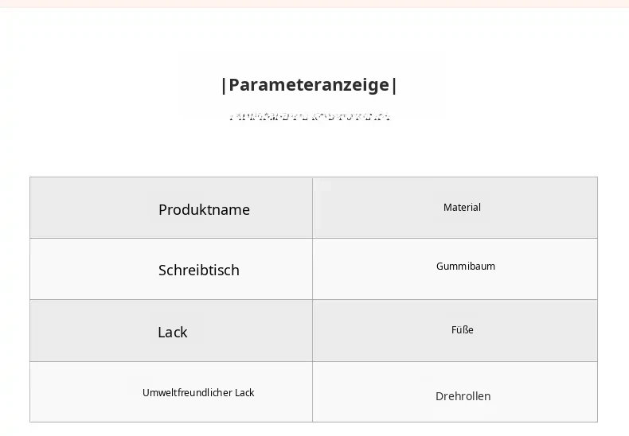629x436 pixels.
Task: Click column divider between Schreibtisch and Gummibaum
Action: (312, 269)
